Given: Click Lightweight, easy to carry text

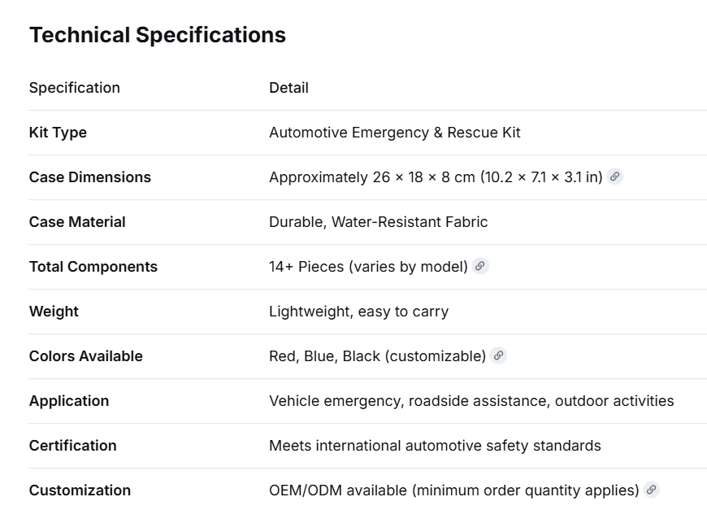Looking at the screenshot, I should pyautogui.click(x=359, y=311).
